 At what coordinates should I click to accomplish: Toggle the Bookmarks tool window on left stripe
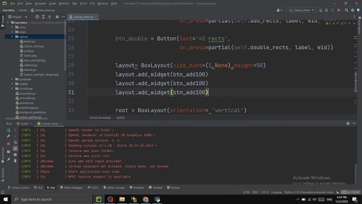point(3,155)
